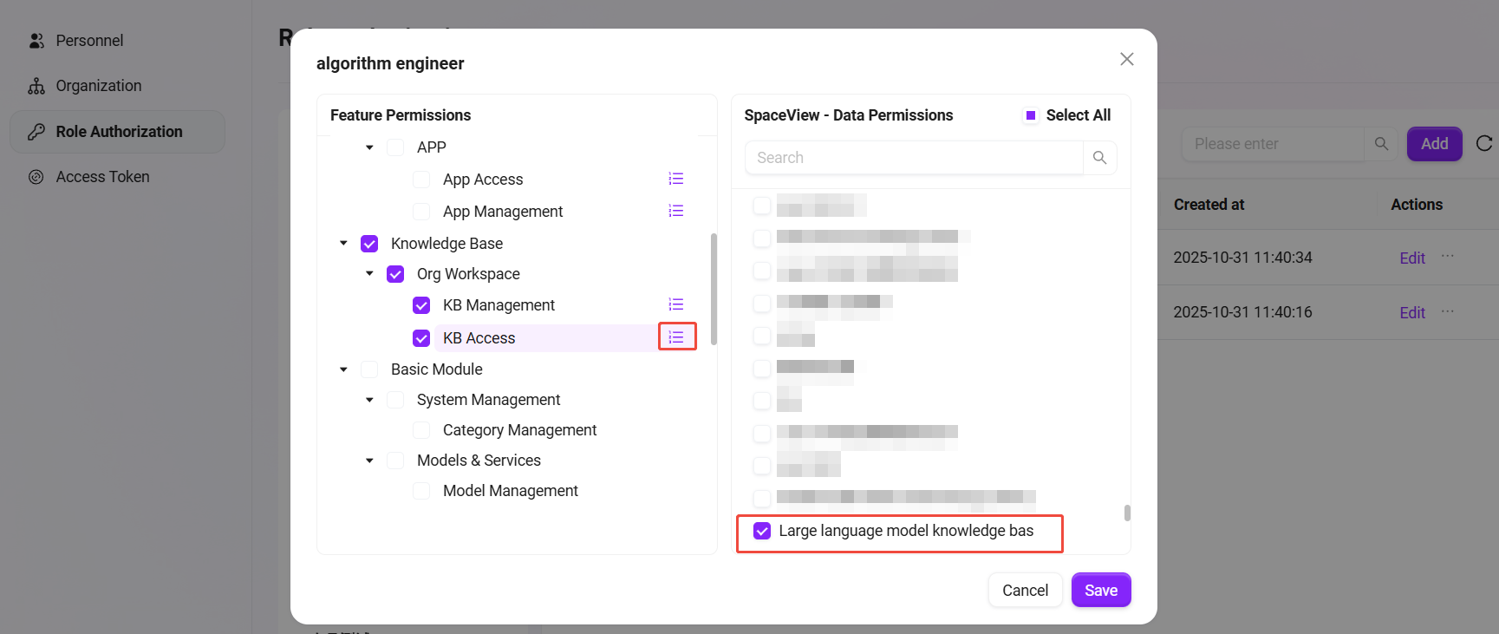Collapse the Org Workspace node
This screenshot has width=1499, height=634.
369,274
